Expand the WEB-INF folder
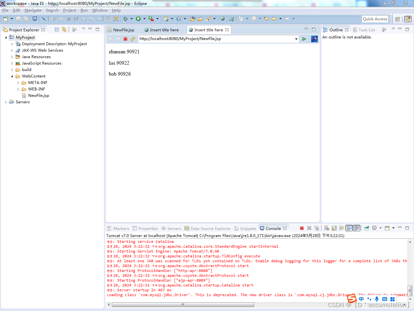This screenshot has height=311, width=414. point(18,89)
